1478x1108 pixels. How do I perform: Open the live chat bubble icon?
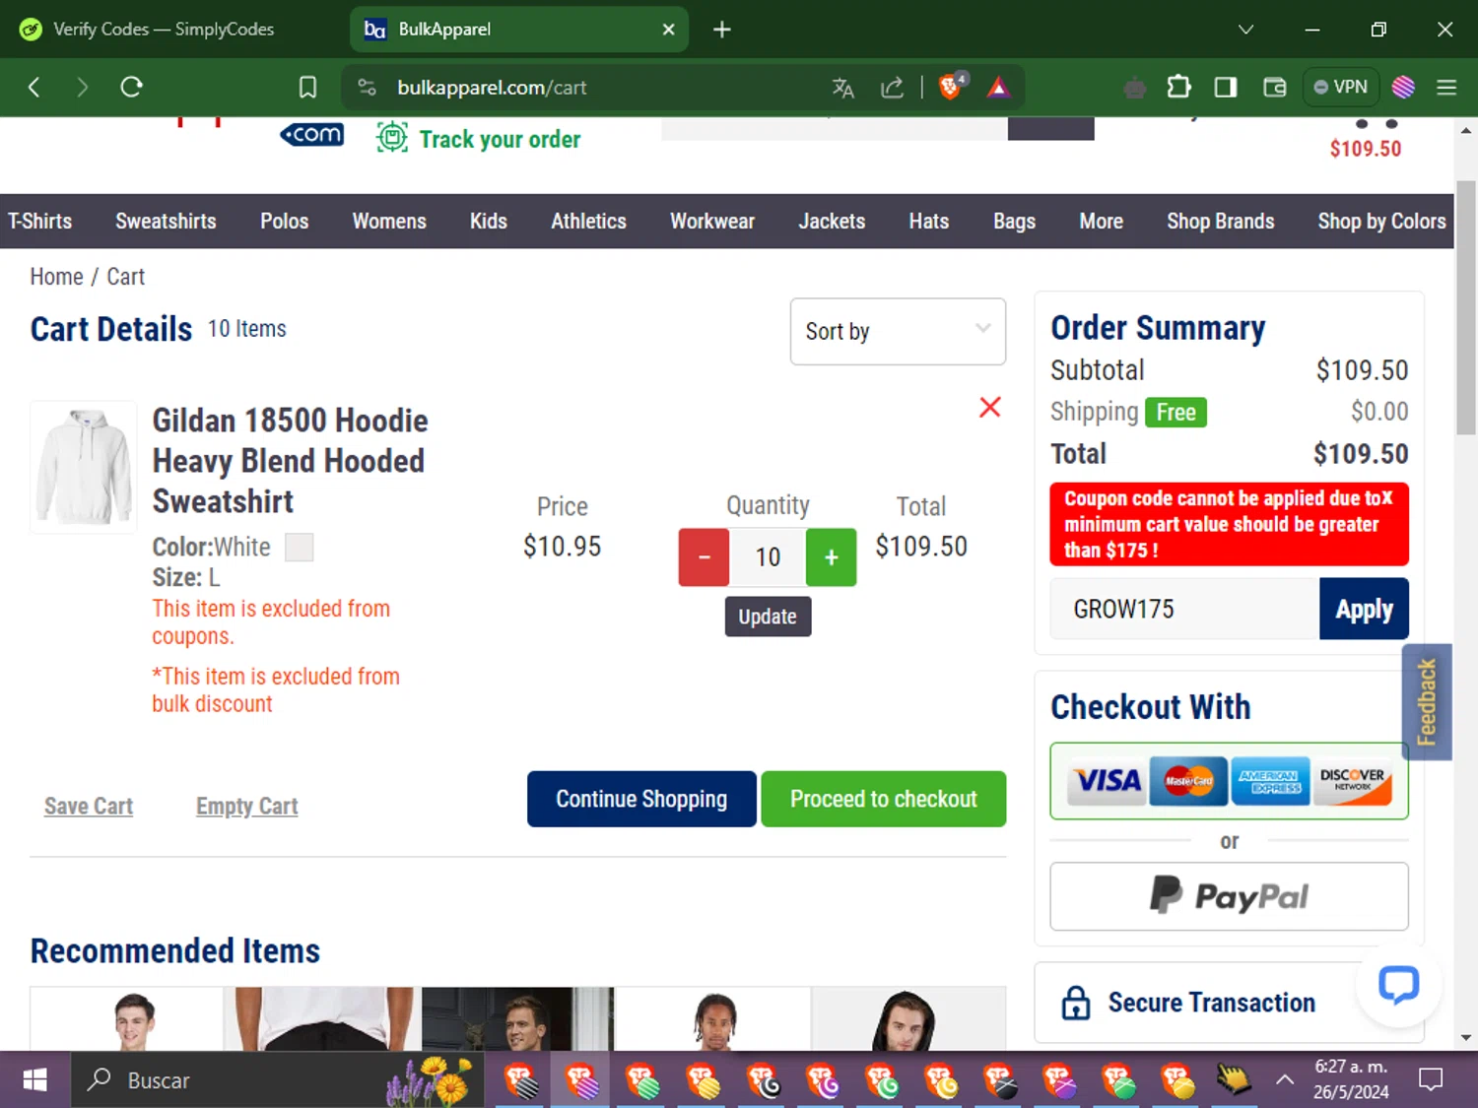pyautogui.click(x=1398, y=984)
